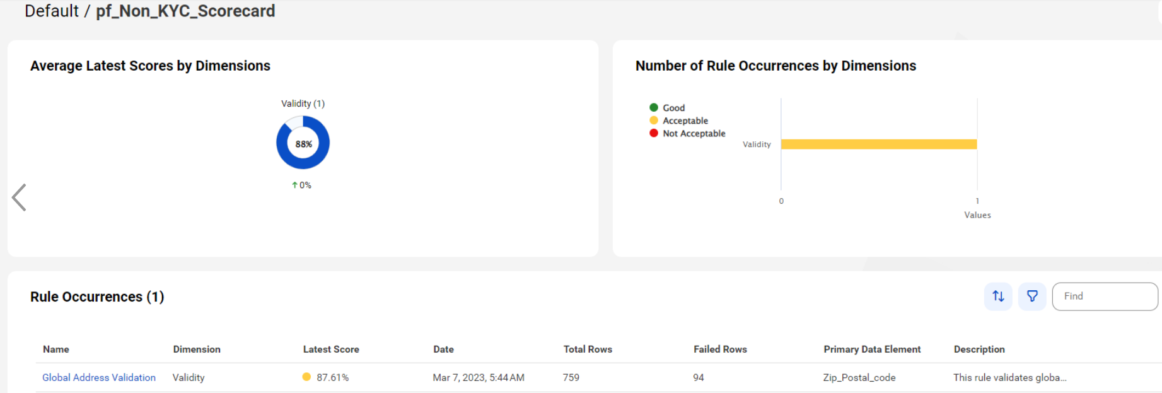Sort by the Failed Rows column header
The width and height of the screenshot is (1162, 393).
coord(720,349)
